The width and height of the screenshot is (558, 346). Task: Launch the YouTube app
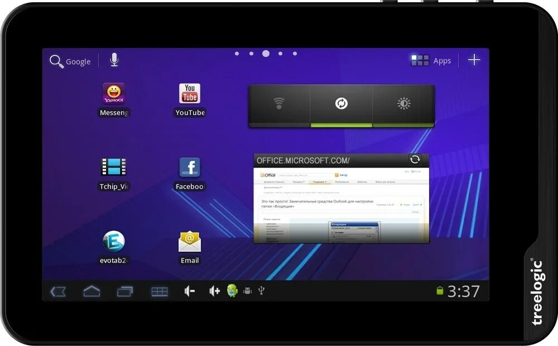(x=190, y=100)
